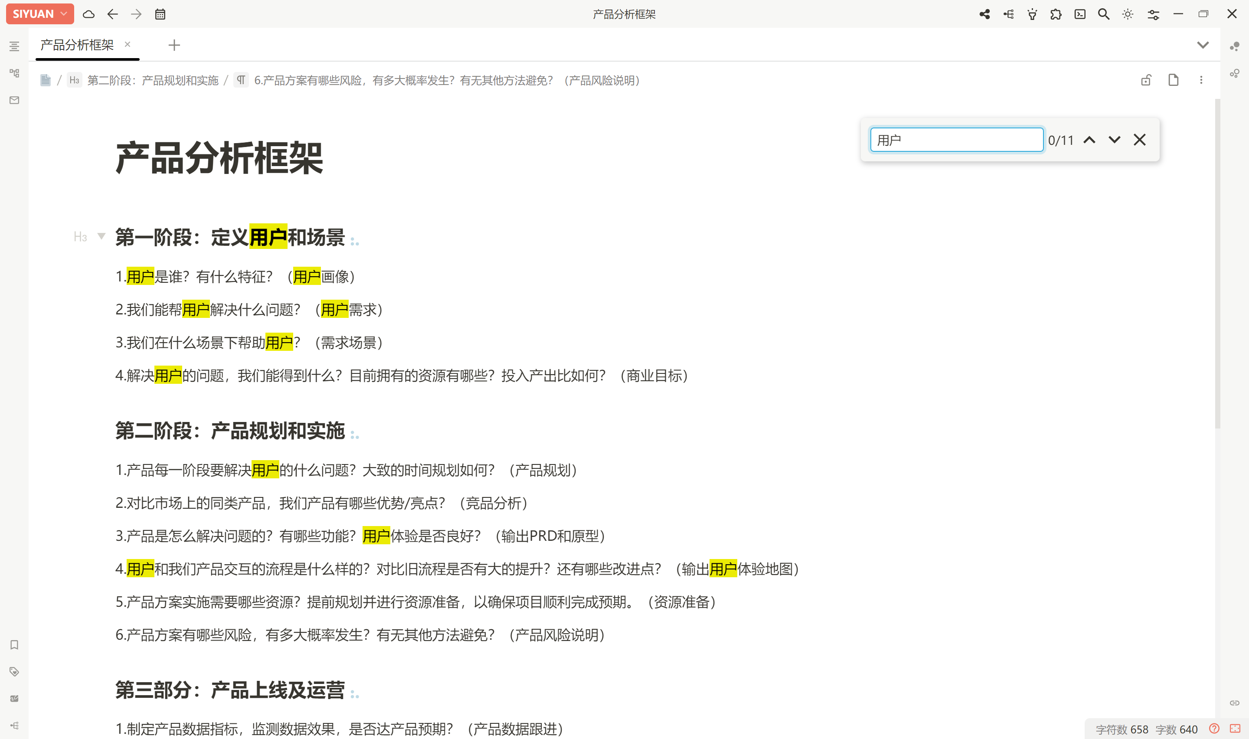Viewport: 1249px width, 739px height.
Task: Open the cloud sync icon
Action: (88, 14)
